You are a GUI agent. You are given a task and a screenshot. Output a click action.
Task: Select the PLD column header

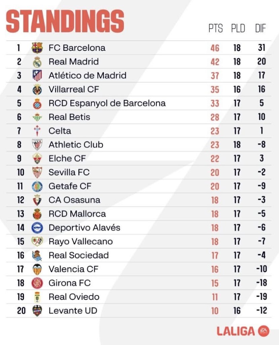(238, 29)
